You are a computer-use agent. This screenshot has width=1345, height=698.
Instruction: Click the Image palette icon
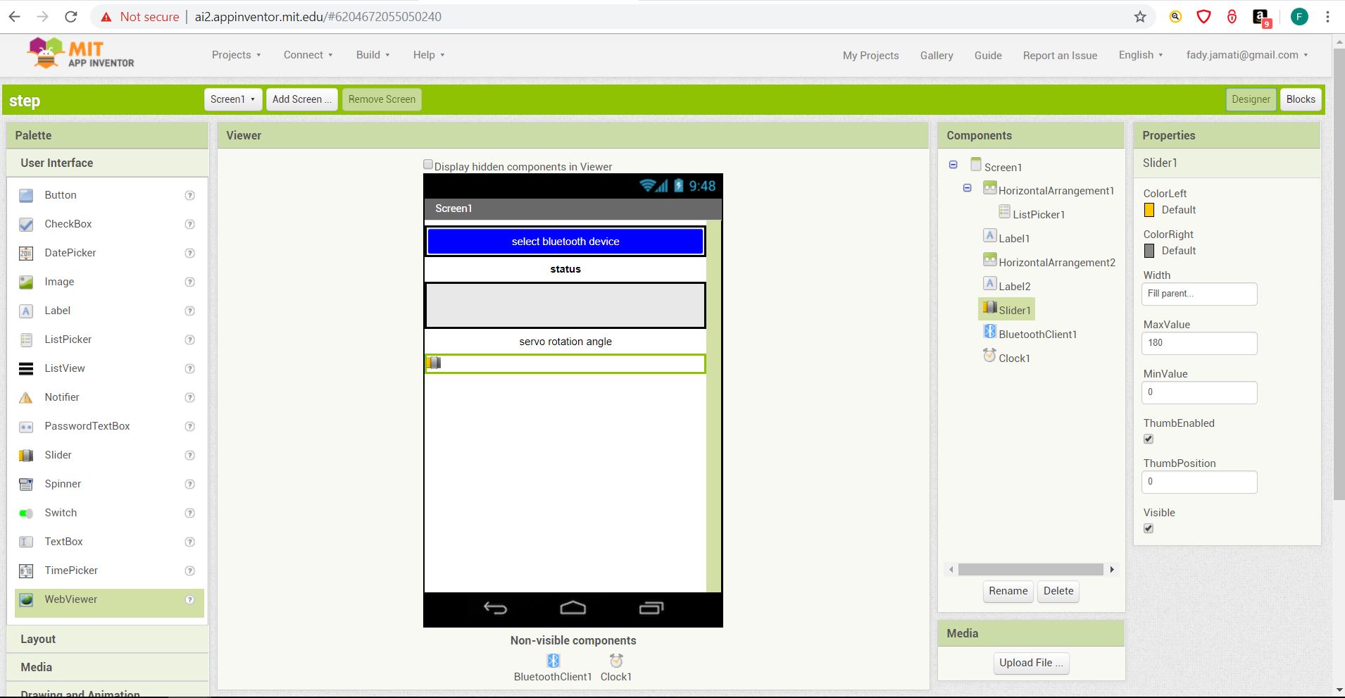click(26, 282)
